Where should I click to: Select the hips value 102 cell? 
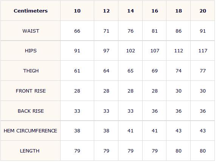(x=130, y=51)
